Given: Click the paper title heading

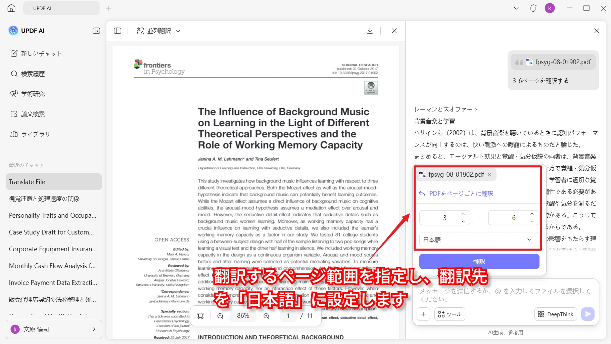Looking at the screenshot, I should point(284,128).
